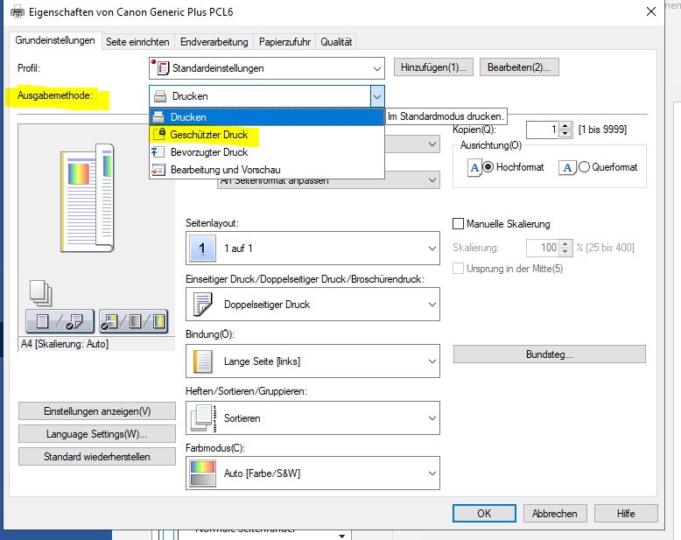The width and height of the screenshot is (681, 540).
Task: Choose Drucken in the output list
Action: pyautogui.click(x=267, y=117)
